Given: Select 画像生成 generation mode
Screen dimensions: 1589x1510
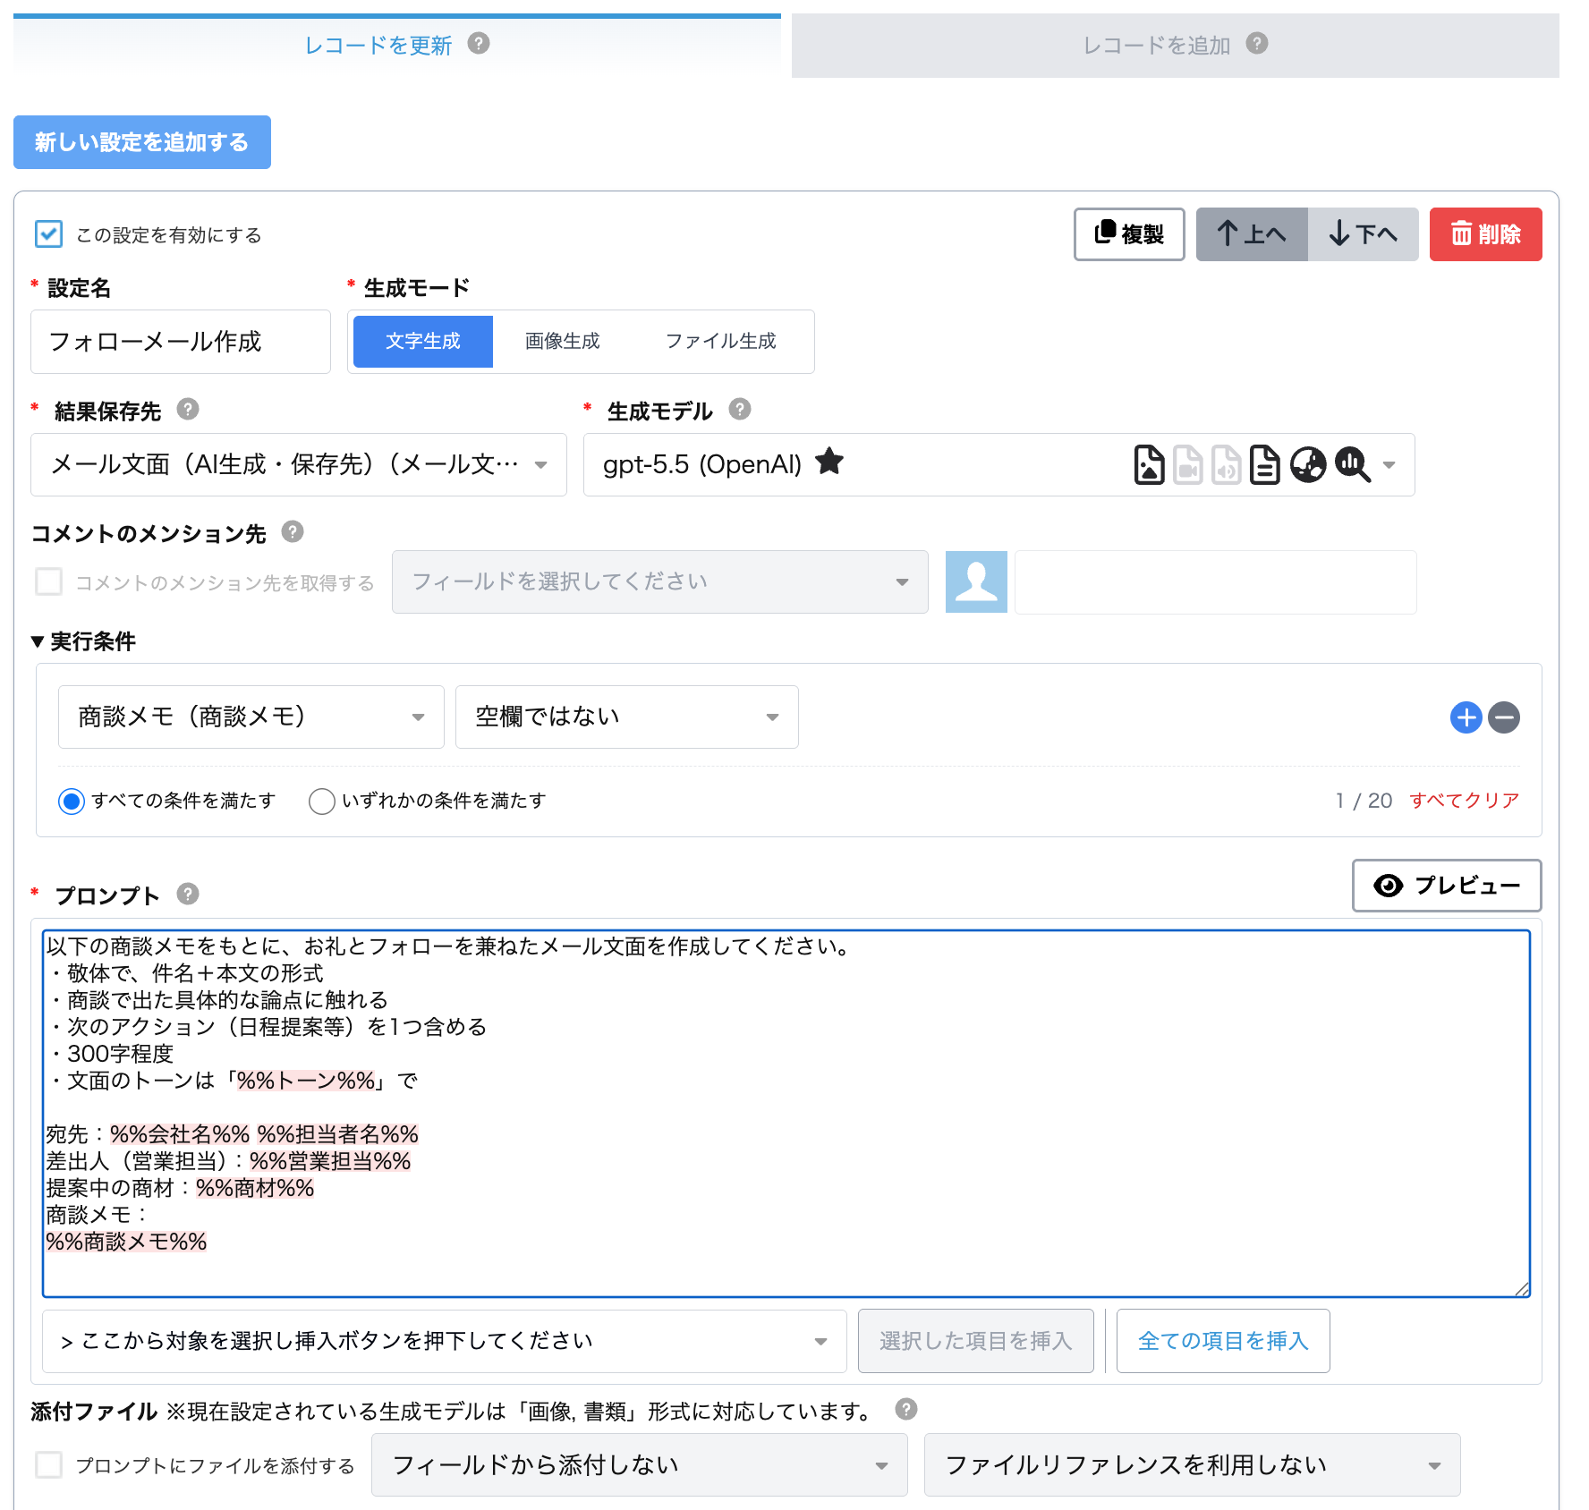Looking at the screenshot, I should [562, 341].
